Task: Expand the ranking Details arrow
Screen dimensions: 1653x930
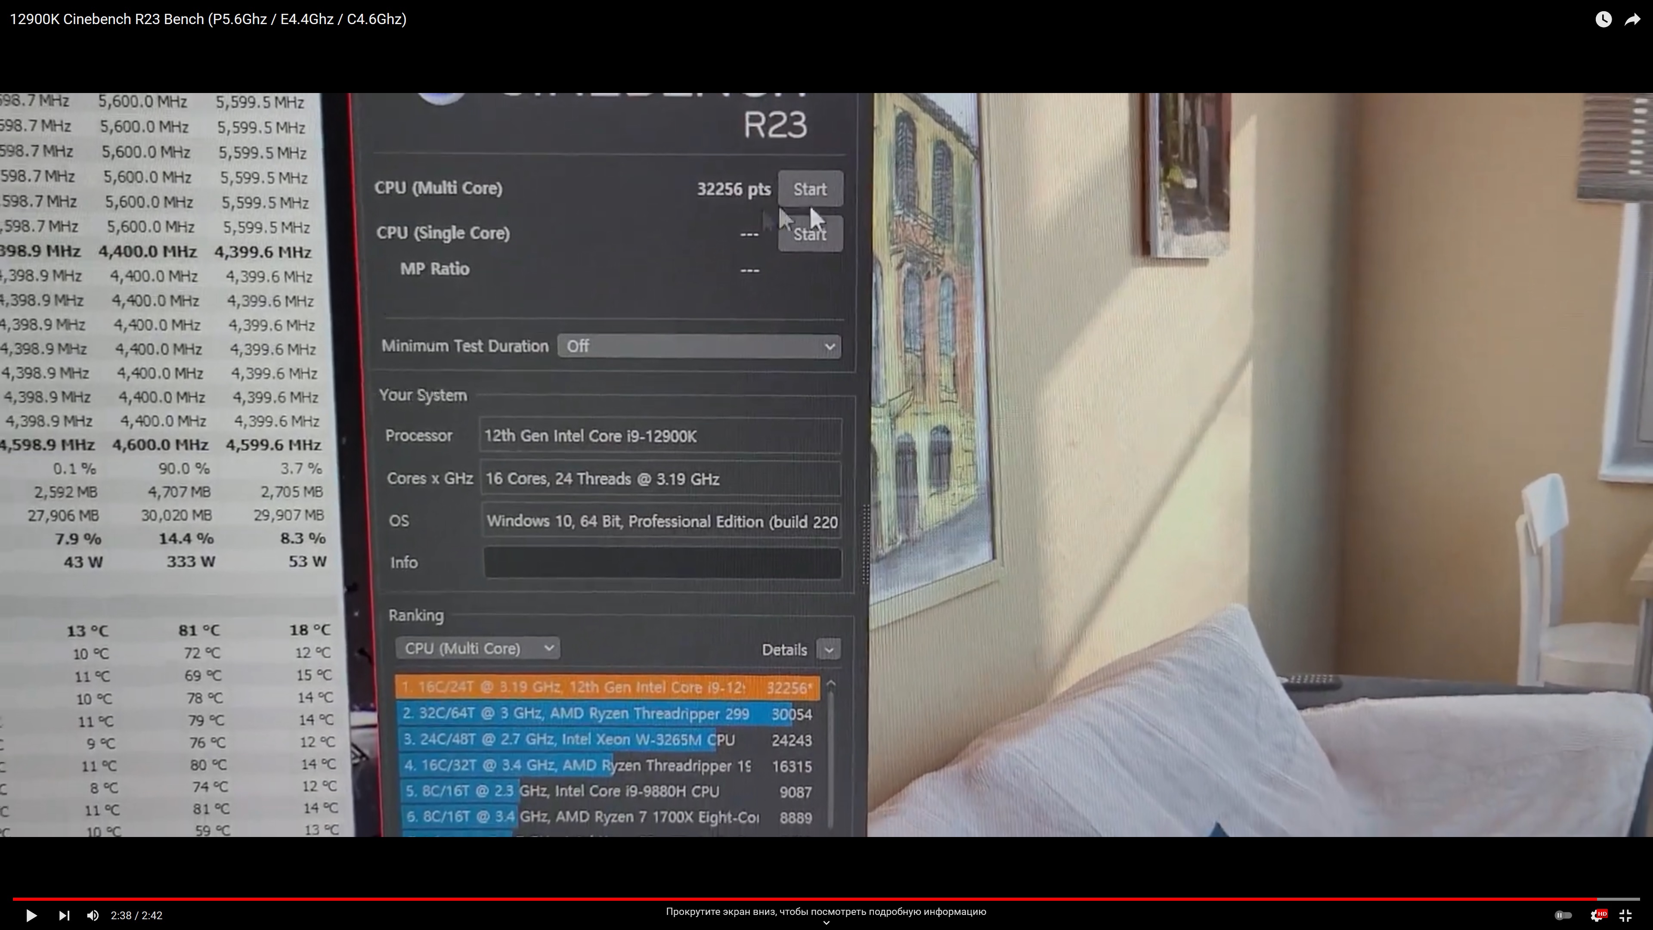Action: tap(828, 650)
